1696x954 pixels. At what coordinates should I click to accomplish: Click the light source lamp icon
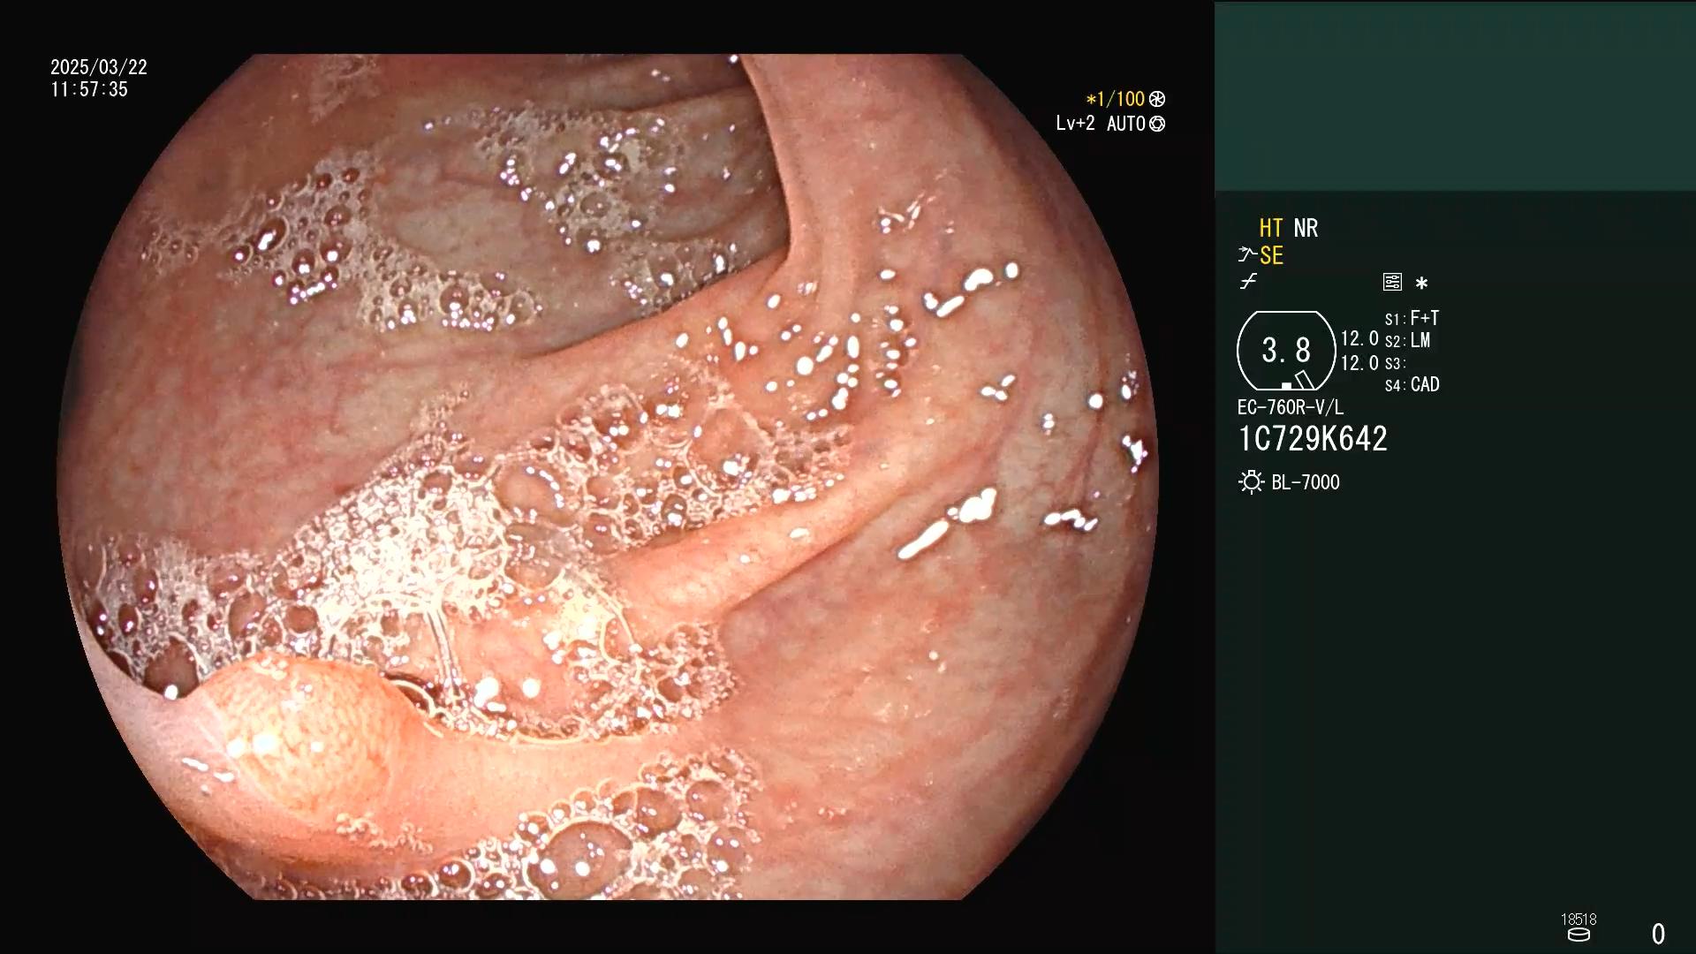click(1251, 482)
